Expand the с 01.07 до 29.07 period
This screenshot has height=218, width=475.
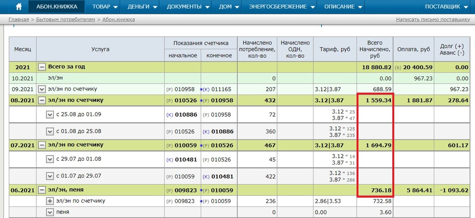50,176
